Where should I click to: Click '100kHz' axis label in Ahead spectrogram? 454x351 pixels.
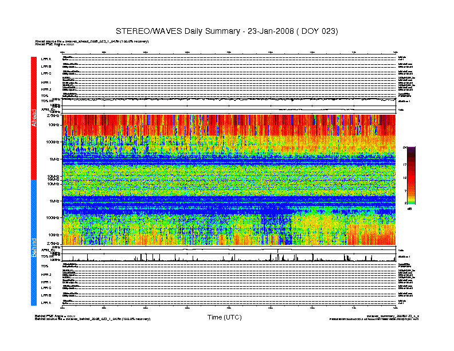tap(53, 142)
